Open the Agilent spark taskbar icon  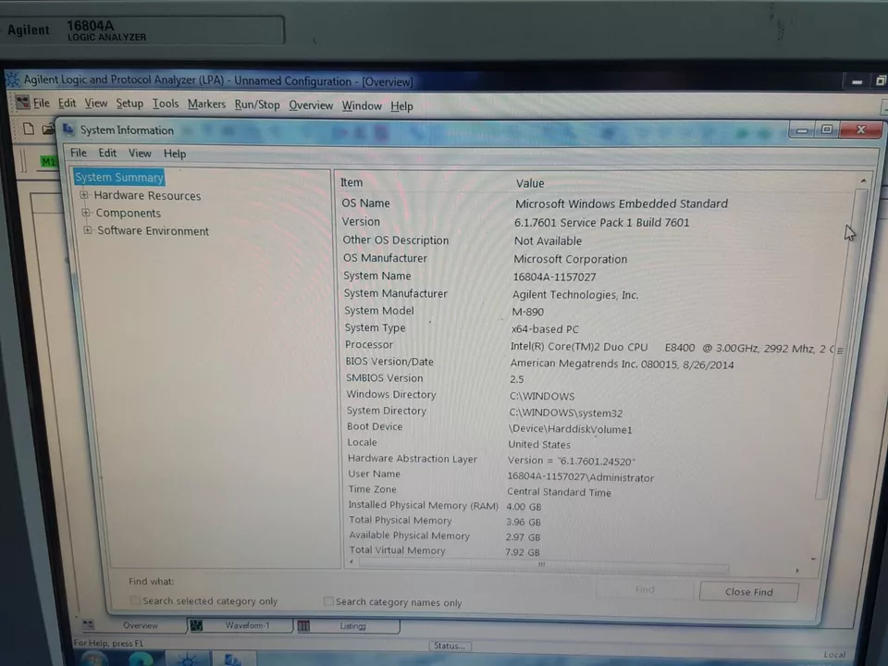(x=187, y=660)
